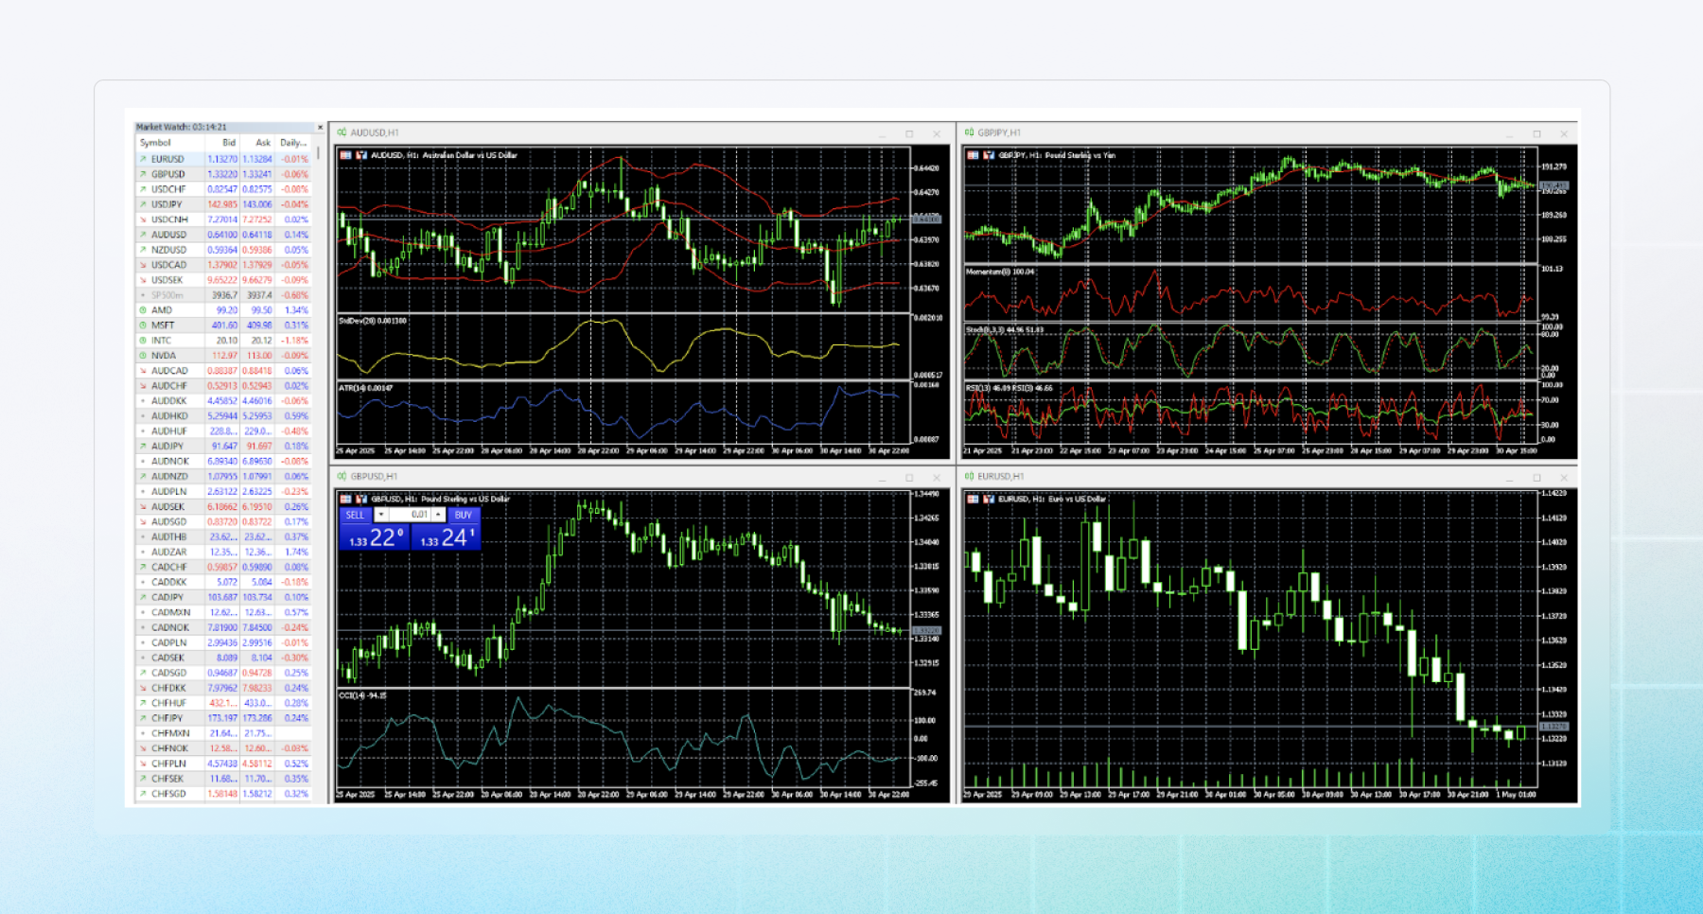1703x914 pixels.
Task: Click the chart icon in GBPJPY,H1 title bar
Action: click(969, 132)
